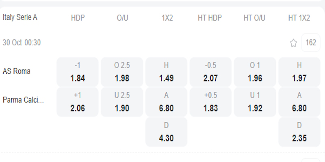Click the Italy Serie A league title

click(20, 17)
